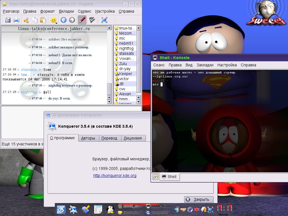The height and width of the screenshot is (216, 288).
Task: Copy with the Kopete toolbar copy icon
Action: click(35, 20)
